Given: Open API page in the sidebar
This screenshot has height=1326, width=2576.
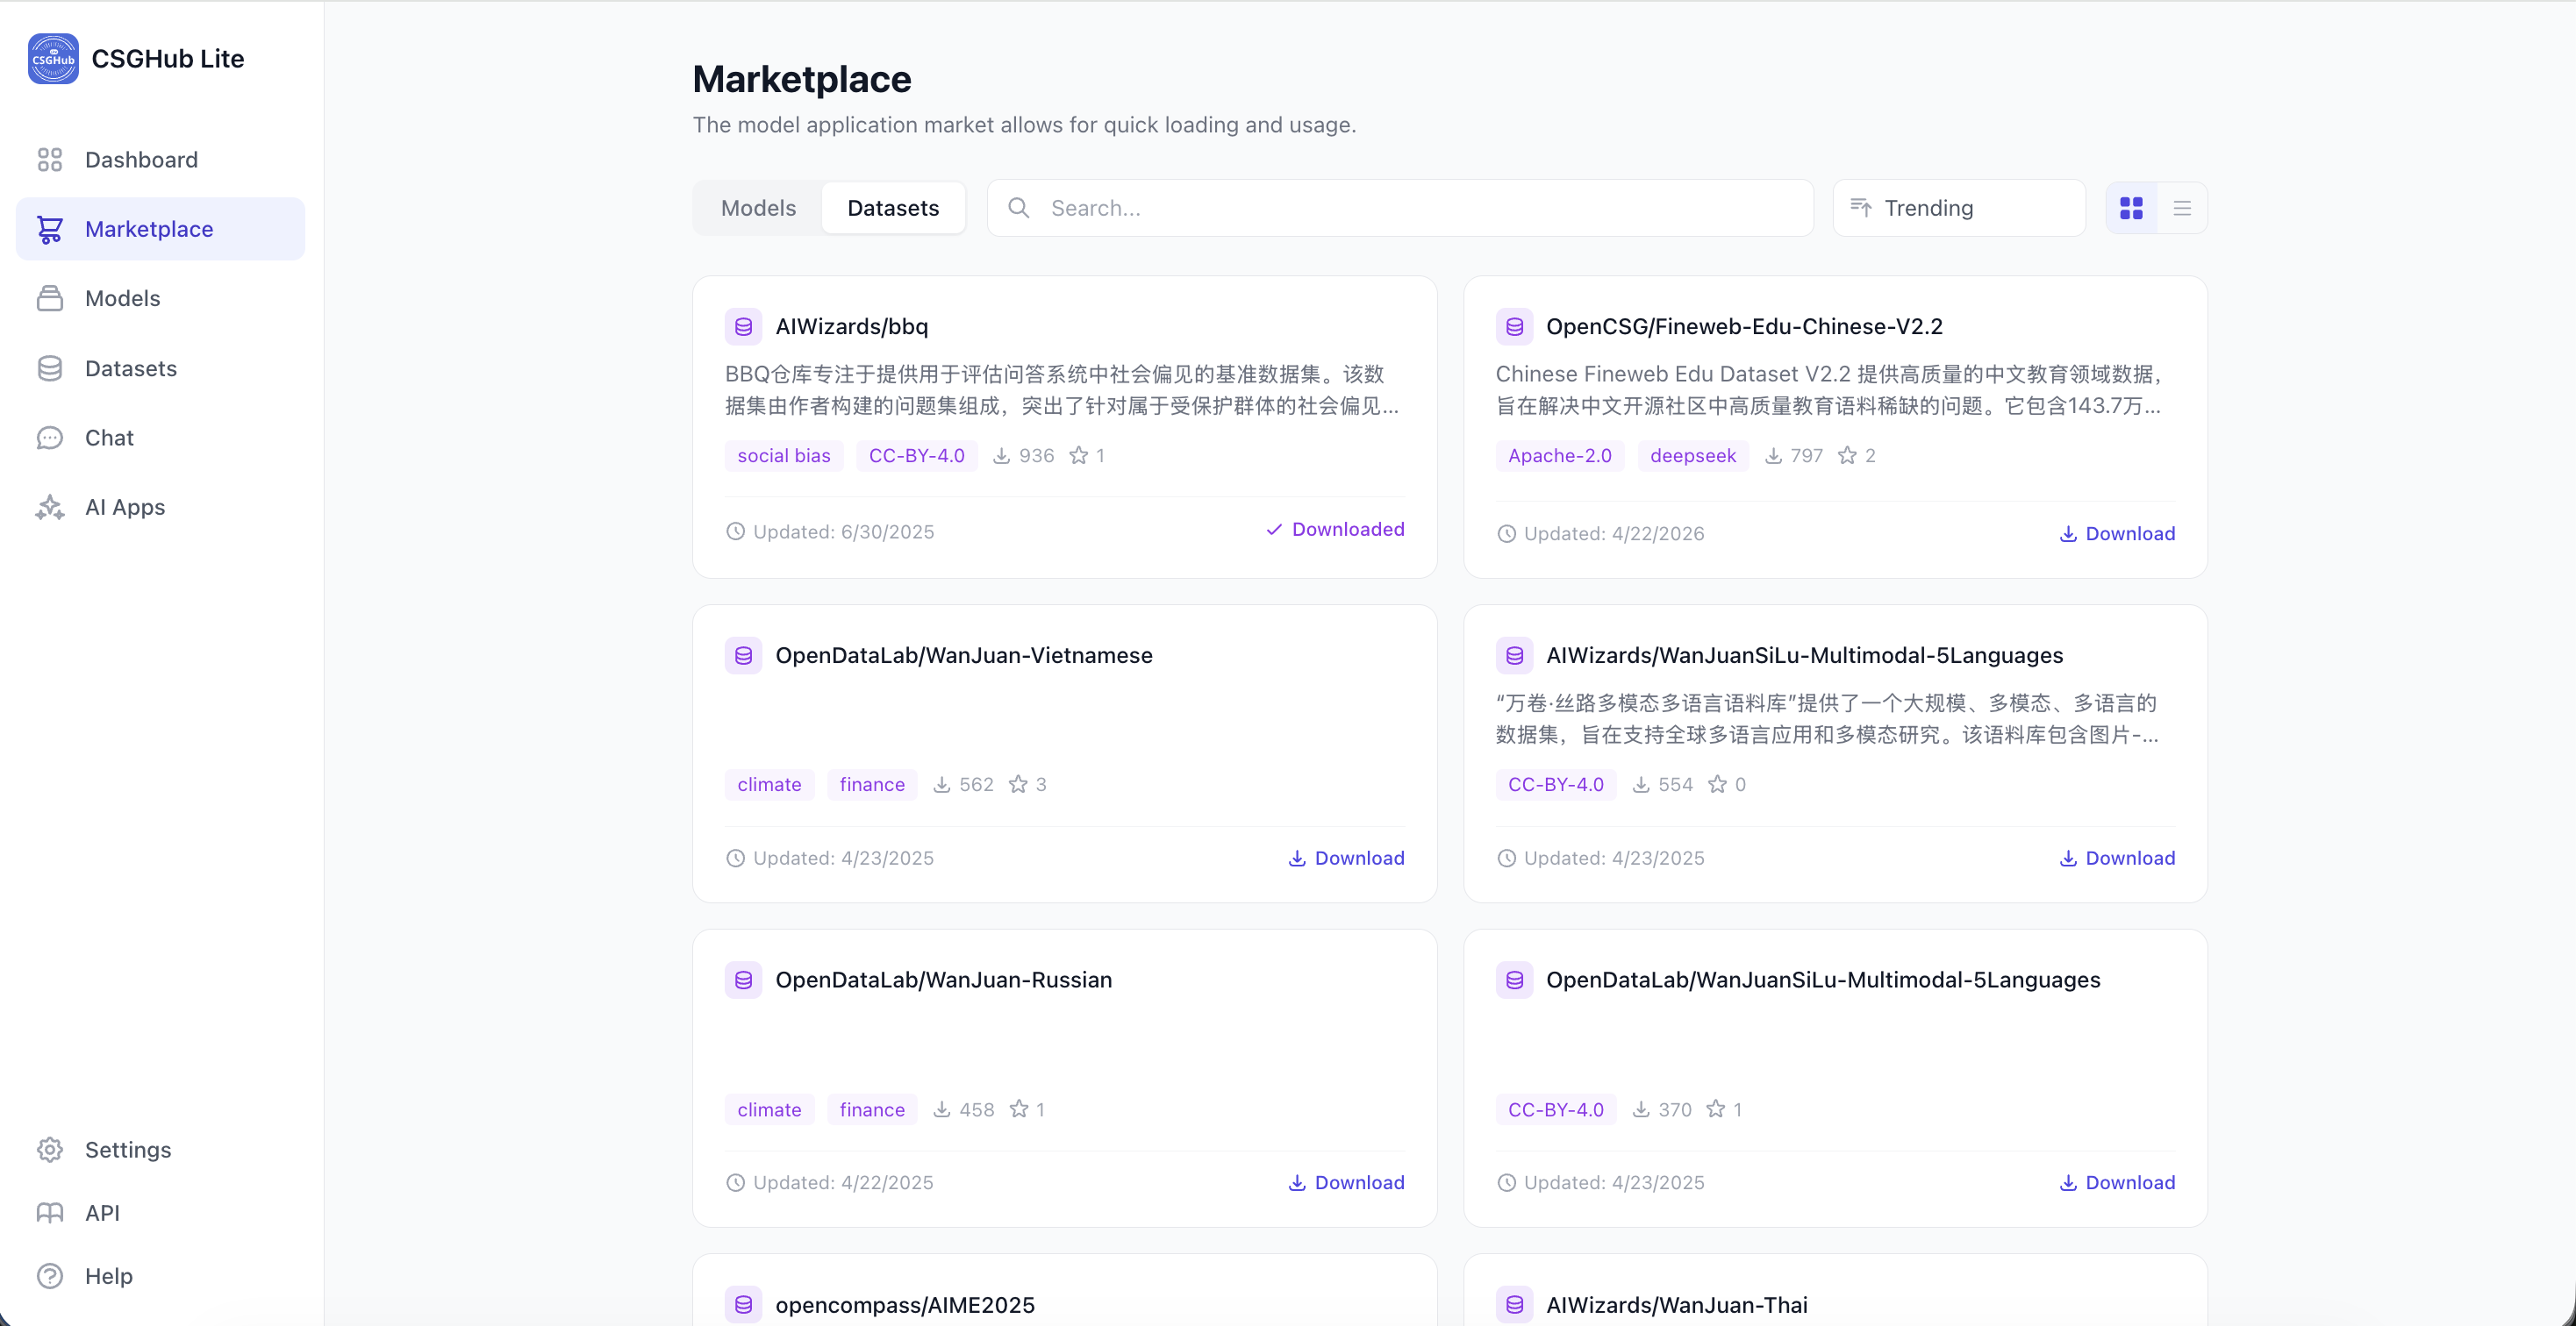Looking at the screenshot, I should 160,1212.
